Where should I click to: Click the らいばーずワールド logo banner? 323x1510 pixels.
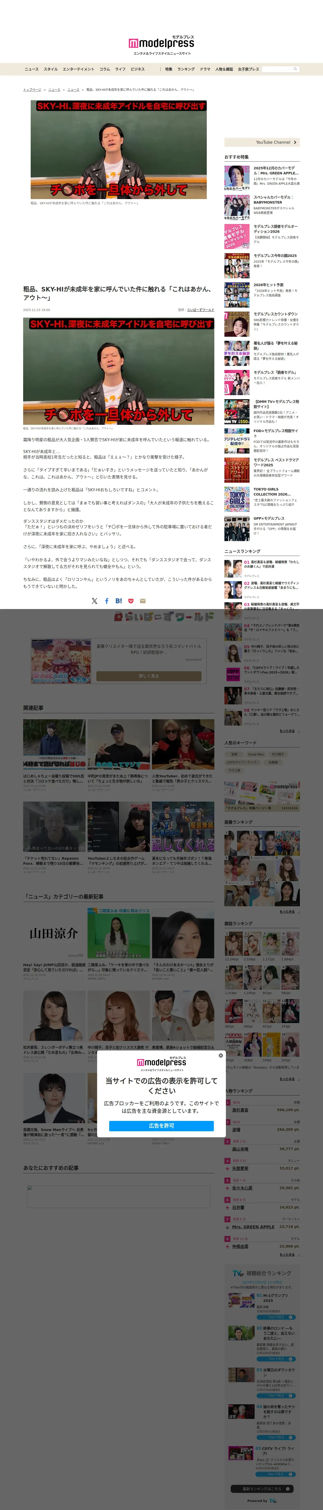pyautogui.click(x=164, y=617)
